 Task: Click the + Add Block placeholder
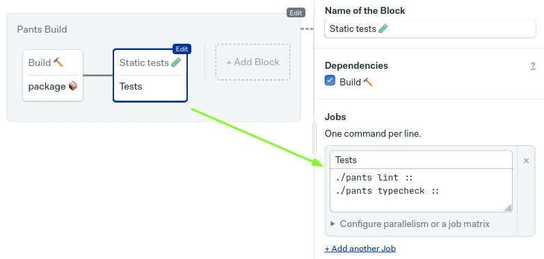[253, 62]
